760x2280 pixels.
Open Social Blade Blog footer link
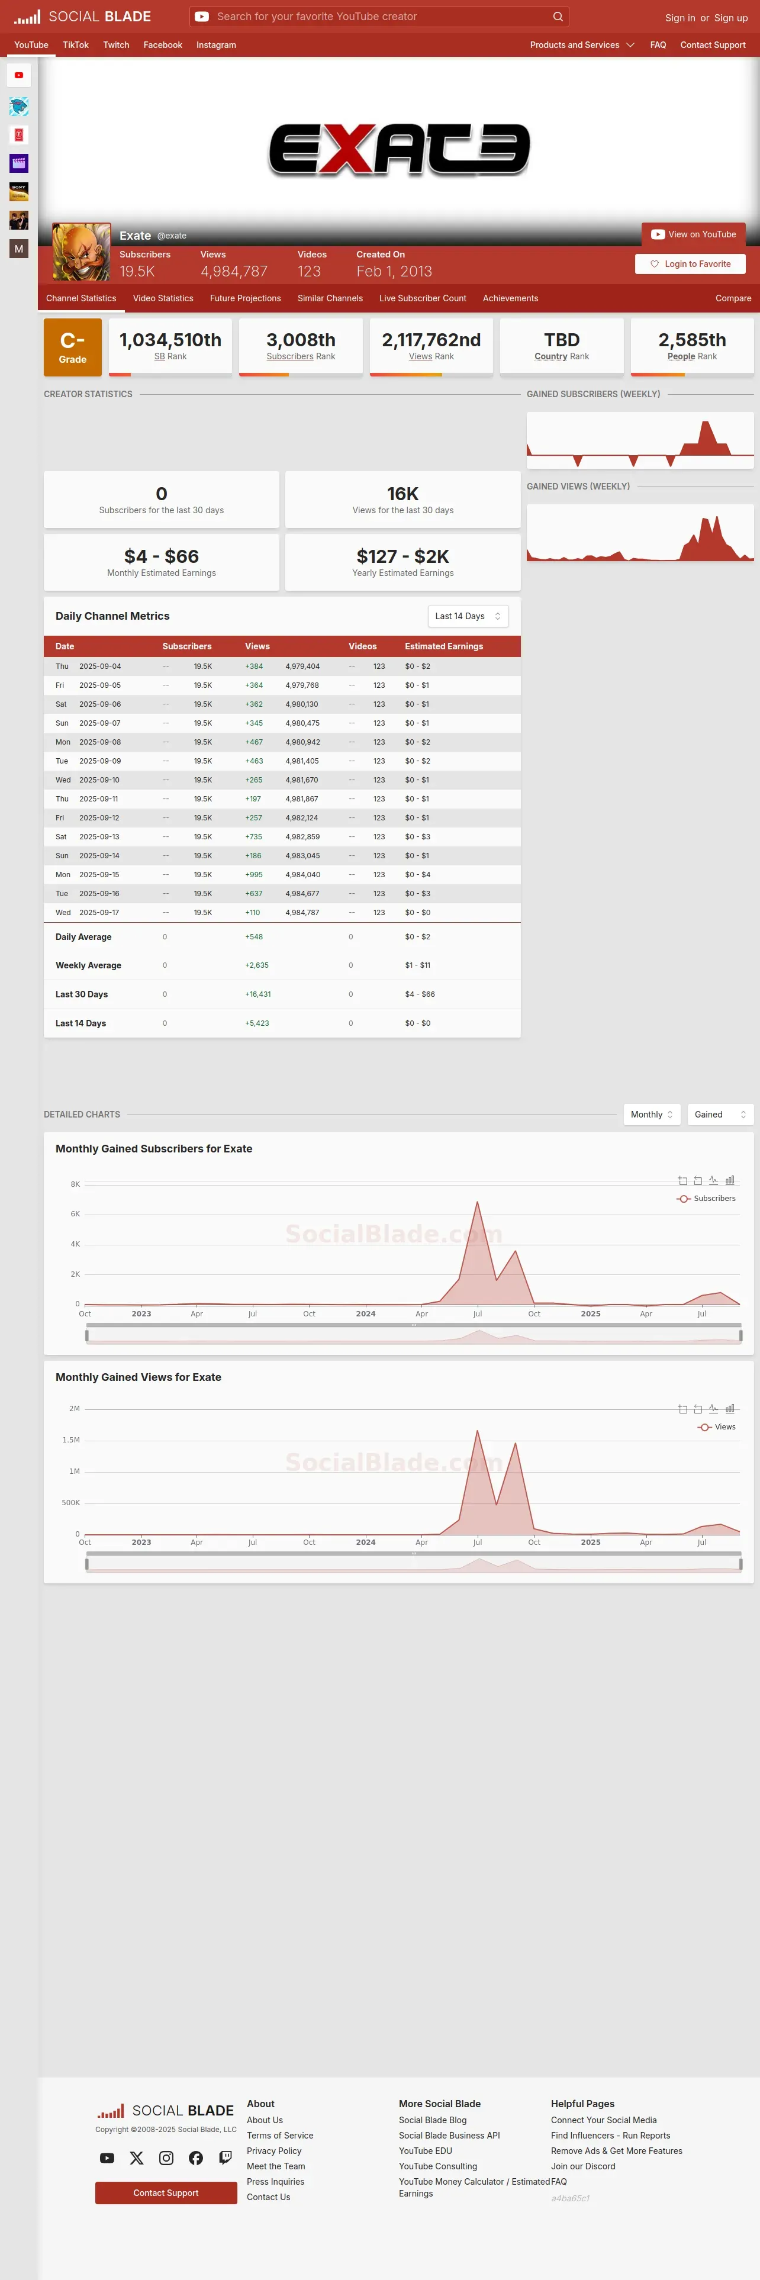point(433,2120)
